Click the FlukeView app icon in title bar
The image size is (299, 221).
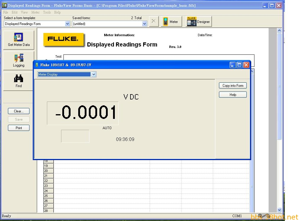[4, 6]
